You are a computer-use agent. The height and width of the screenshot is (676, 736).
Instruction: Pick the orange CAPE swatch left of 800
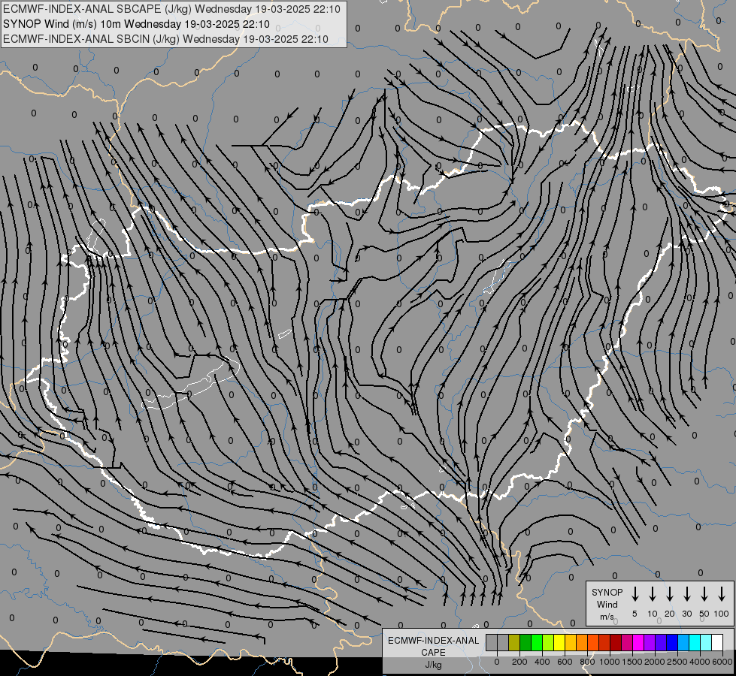click(x=582, y=642)
